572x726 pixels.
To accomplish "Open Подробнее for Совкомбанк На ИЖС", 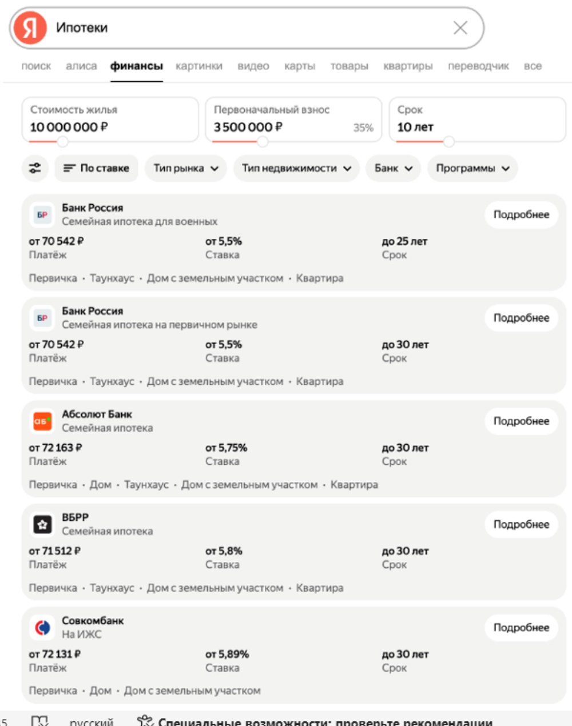I will (x=521, y=628).
